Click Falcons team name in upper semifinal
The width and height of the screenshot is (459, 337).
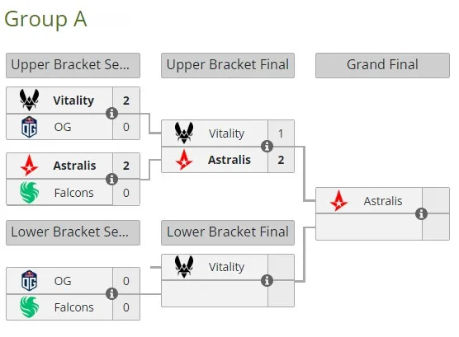pos(73,193)
